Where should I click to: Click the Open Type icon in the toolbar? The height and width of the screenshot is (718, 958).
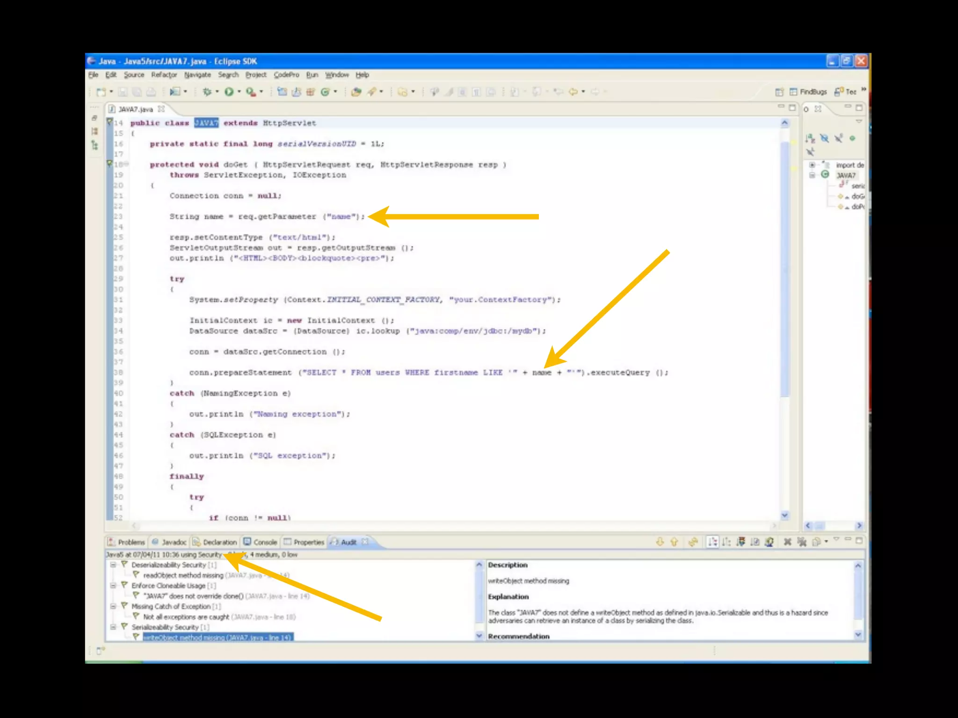(356, 92)
